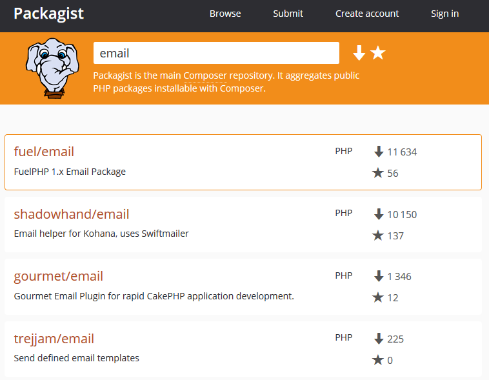Go to Create account
The height and width of the screenshot is (380, 489).
[x=367, y=14]
